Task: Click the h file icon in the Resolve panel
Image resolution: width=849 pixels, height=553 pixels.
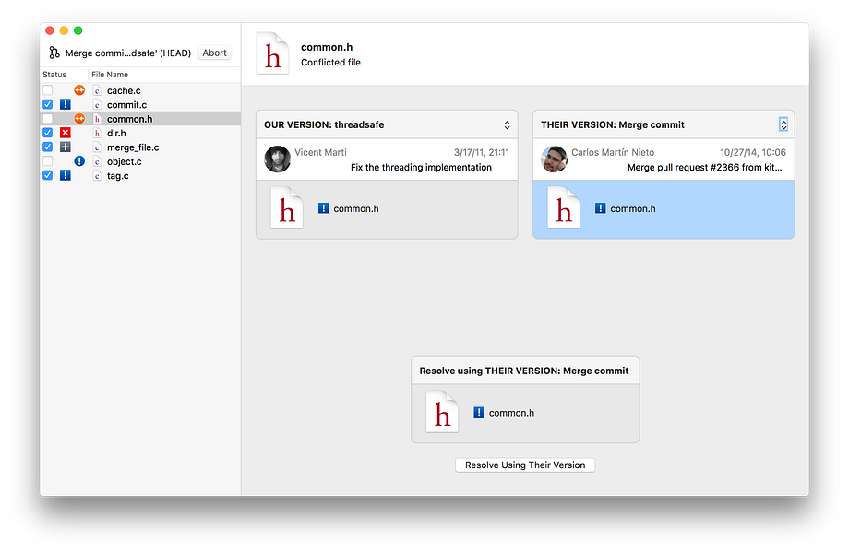Action: [x=442, y=412]
